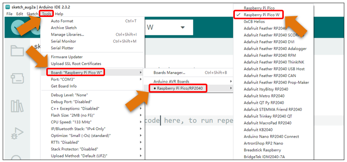The image size is (347, 162).
Task: Choose Arduino Nano RP2040 Connect
Action: click(273, 136)
